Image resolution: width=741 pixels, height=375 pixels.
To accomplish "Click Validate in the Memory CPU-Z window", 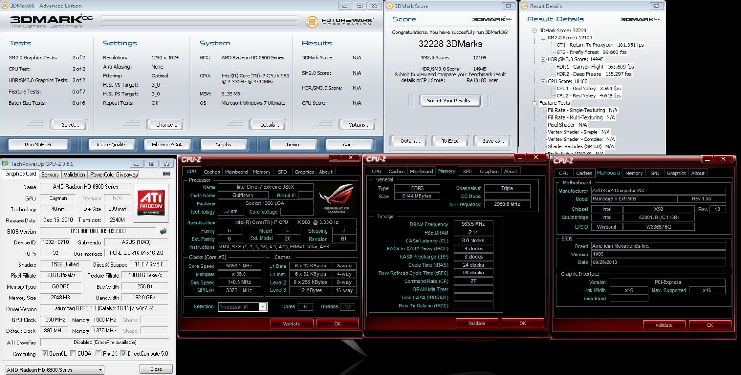I will [477, 323].
